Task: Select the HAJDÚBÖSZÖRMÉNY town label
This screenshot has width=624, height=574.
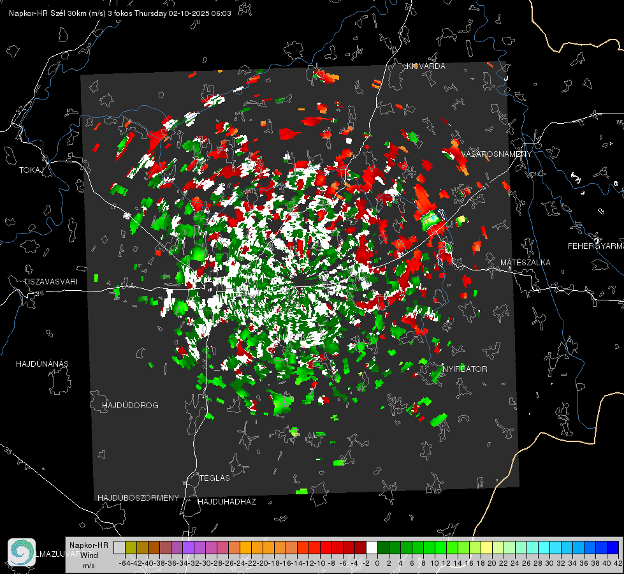Action: pyautogui.click(x=138, y=497)
